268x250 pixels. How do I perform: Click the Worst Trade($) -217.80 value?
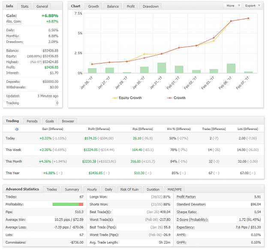pos(164,220)
